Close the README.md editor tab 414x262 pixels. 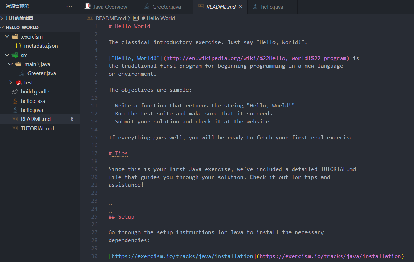point(240,7)
